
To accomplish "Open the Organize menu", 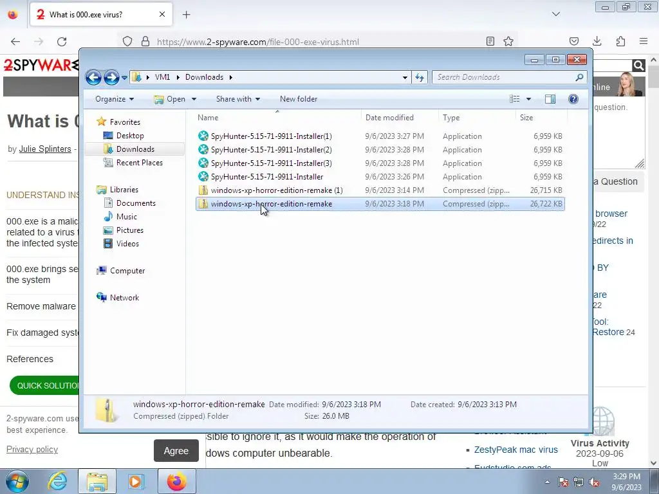I will pos(115,99).
